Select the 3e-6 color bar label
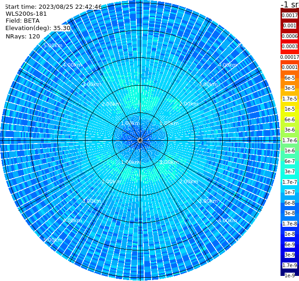 pyautogui.click(x=290, y=130)
